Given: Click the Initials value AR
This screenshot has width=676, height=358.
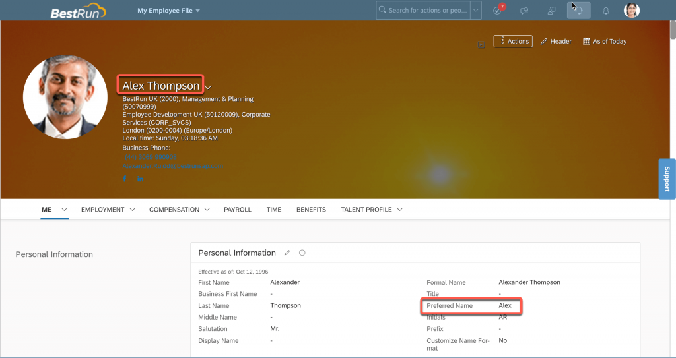Looking at the screenshot, I should (x=502, y=317).
